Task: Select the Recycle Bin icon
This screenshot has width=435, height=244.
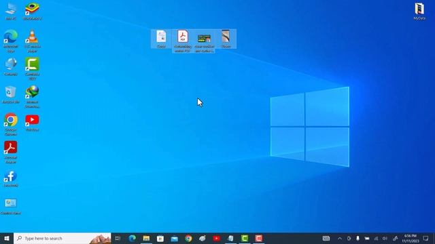Action: [x=11, y=95]
